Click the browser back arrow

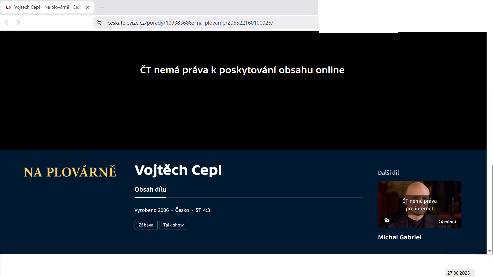pyautogui.click(x=7, y=23)
